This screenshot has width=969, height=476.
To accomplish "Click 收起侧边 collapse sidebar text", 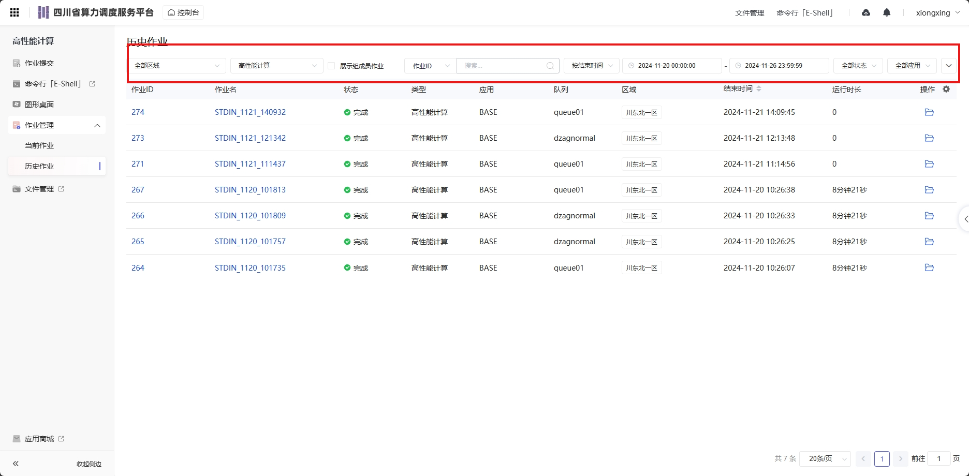I will pyautogui.click(x=89, y=464).
